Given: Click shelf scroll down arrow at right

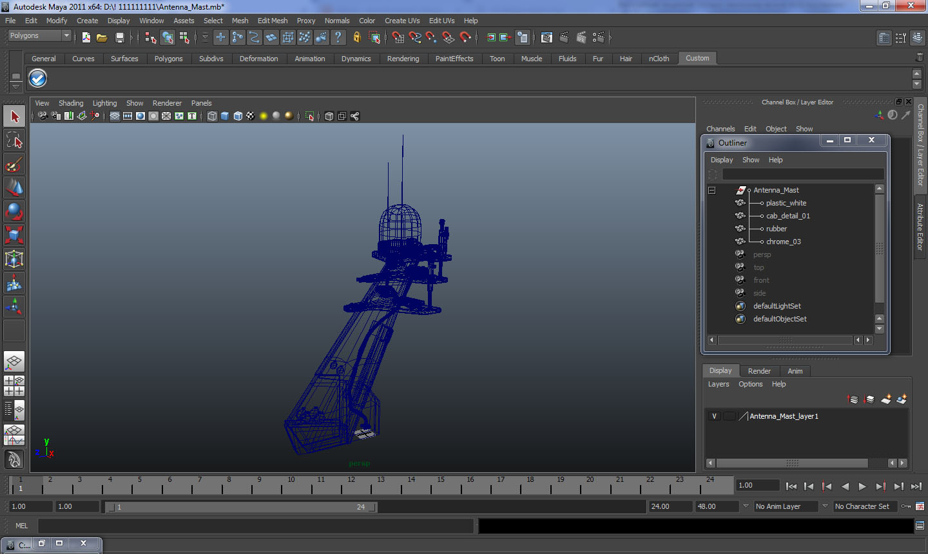Looking at the screenshot, I should click(917, 85).
